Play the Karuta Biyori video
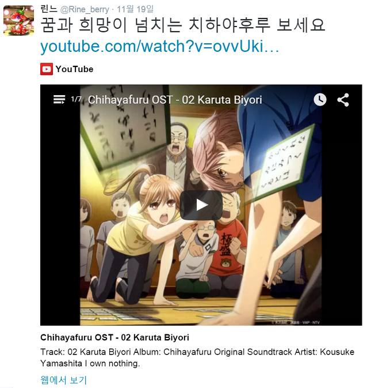Image resolution: width=371 pixels, height=388 pixels. click(x=201, y=205)
